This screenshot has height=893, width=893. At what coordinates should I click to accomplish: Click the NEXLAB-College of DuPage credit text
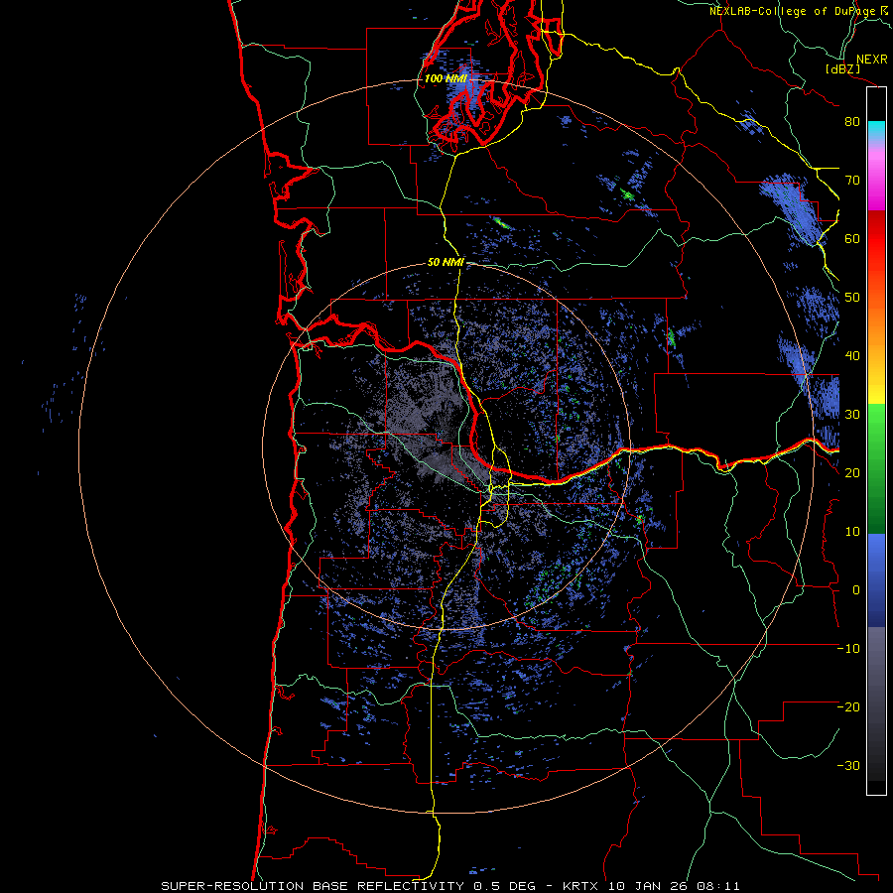800,11
